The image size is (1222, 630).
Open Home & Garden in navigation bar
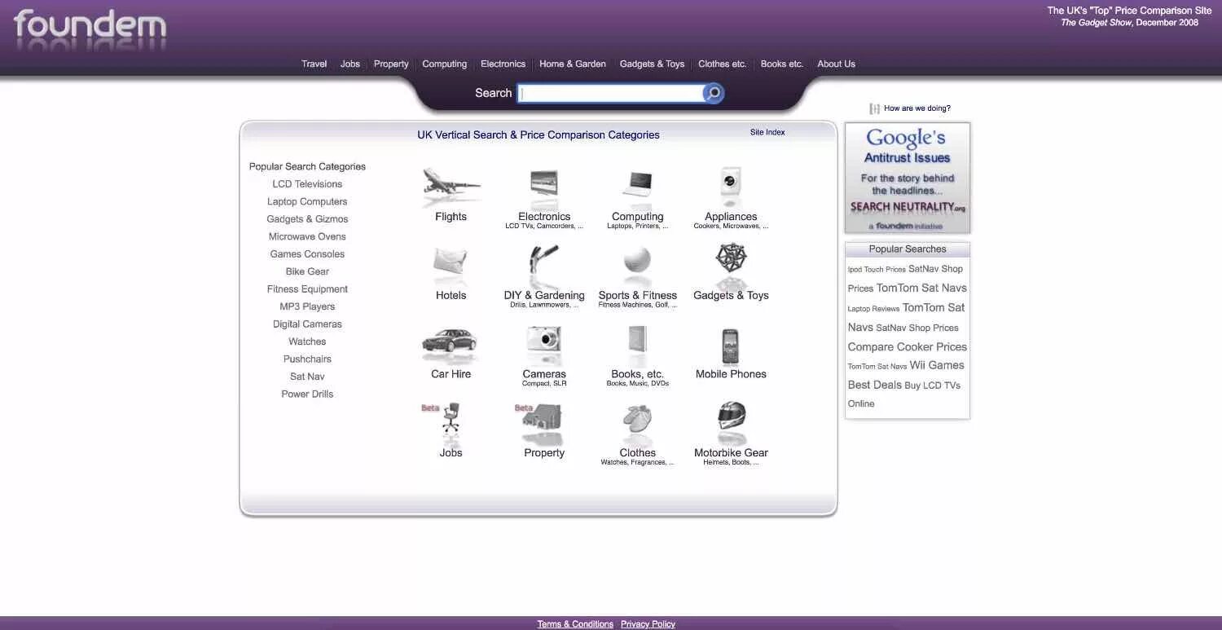point(573,64)
